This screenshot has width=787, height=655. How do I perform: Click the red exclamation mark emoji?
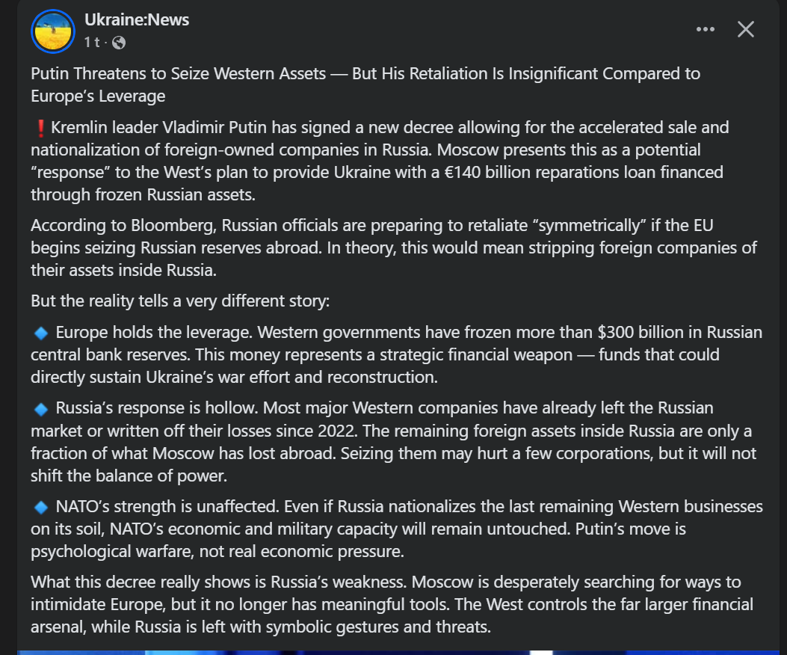40,128
